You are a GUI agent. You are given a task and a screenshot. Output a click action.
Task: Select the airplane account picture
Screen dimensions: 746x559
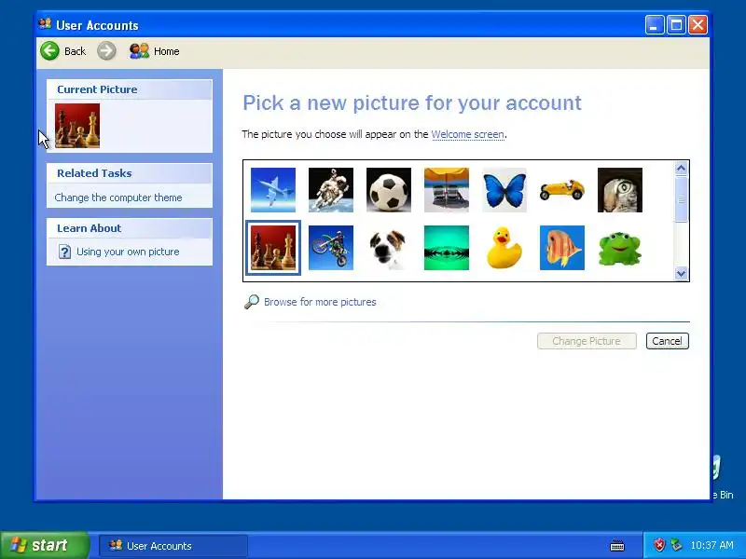pos(273,190)
